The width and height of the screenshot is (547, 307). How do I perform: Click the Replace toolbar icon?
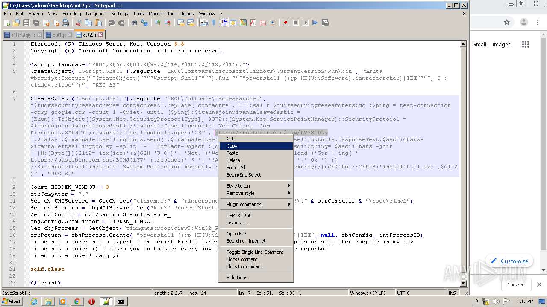(144, 23)
